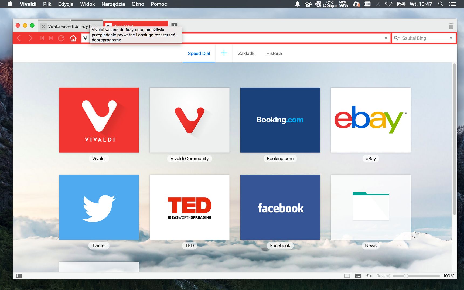This screenshot has width=464, height=290.
Task: Open the Pomoc menu
Action: click(x=159, y=4)
